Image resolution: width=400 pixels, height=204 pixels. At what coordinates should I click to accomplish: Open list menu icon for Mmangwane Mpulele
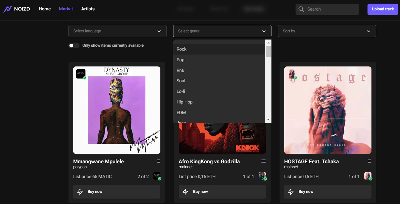click(x=158, y=161)
